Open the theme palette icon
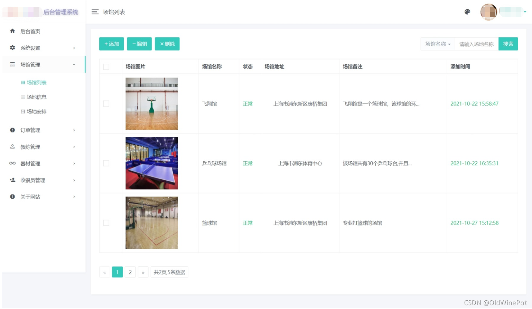This screenshot has height=309, width=532. 467,12
